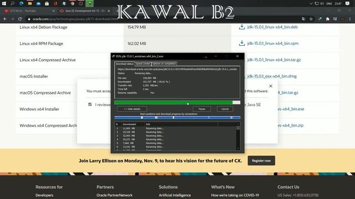The width and height of the screenshot is (355, 199).
Task: Go back in the browser
Action: (x=5, y=19)
